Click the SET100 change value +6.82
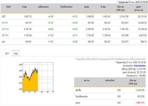The width and height of the screenshot is (148, 106). point(51,29)
